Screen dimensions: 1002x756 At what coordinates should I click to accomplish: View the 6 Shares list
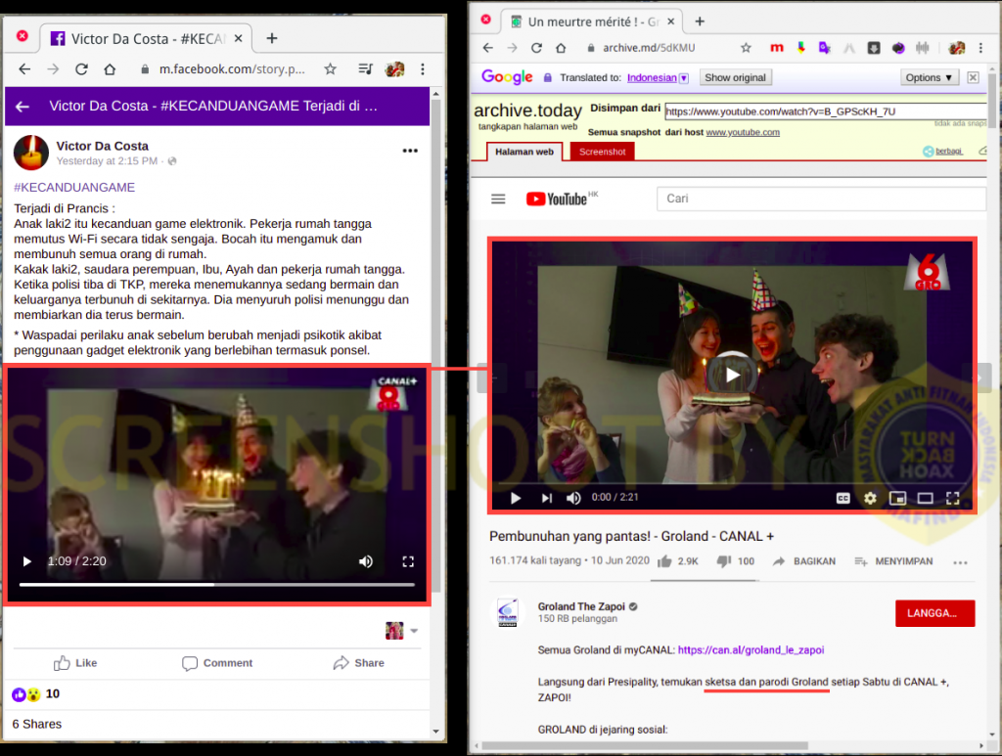37,724
